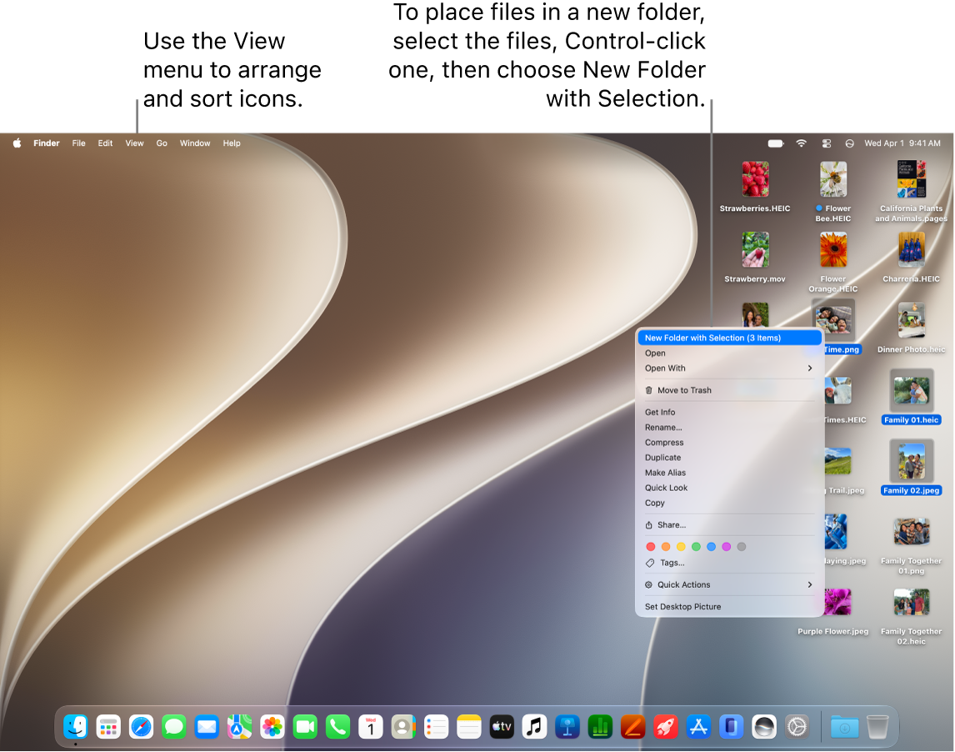Launch Maps from the Dock
This screenshot has width=955, height=752.
coord(239,726)
